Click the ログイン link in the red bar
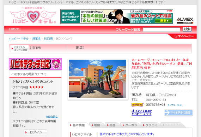Screen dimensions: 201x137 pyautogui.click(x=14, y=29)
